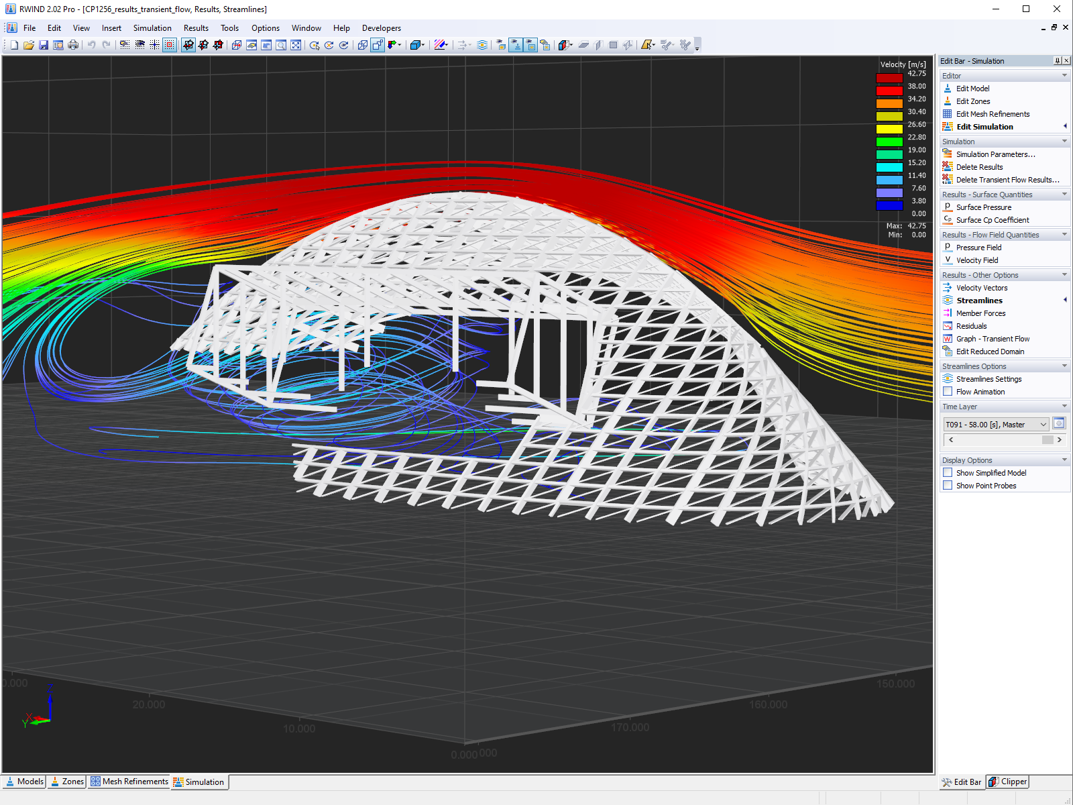Toggle the highlighted first red-blue view-cube button
1073x805 pixels.
pyautogui.click(x=188, y=45)
